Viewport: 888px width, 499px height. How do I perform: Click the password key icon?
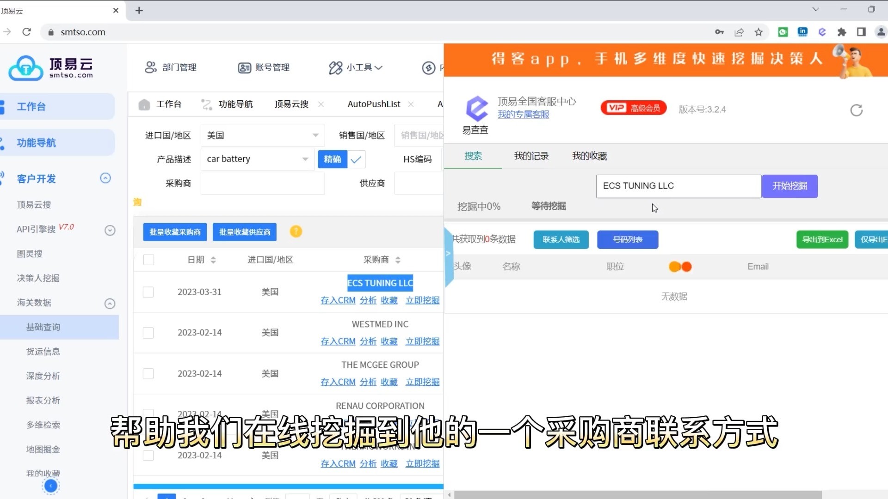719,32
